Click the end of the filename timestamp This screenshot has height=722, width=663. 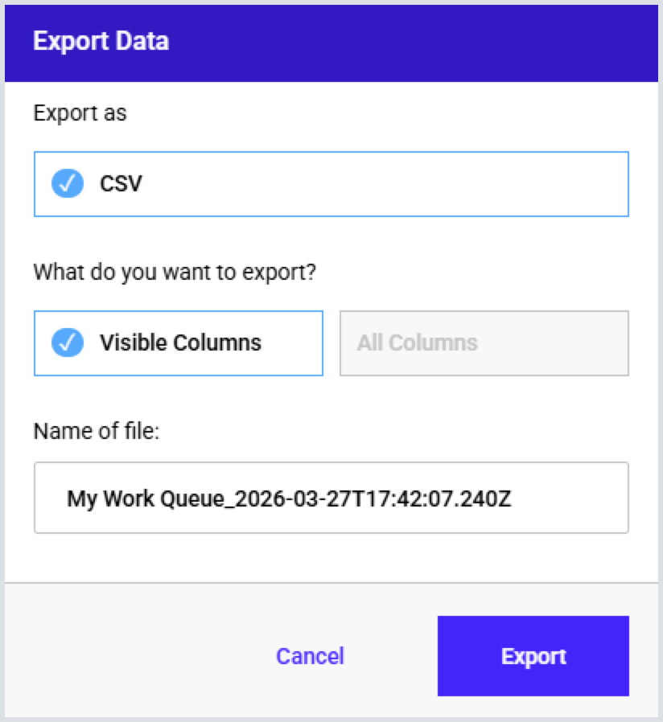coord(509,498)
